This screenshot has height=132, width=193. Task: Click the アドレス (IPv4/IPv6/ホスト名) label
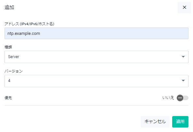(29, 24)
